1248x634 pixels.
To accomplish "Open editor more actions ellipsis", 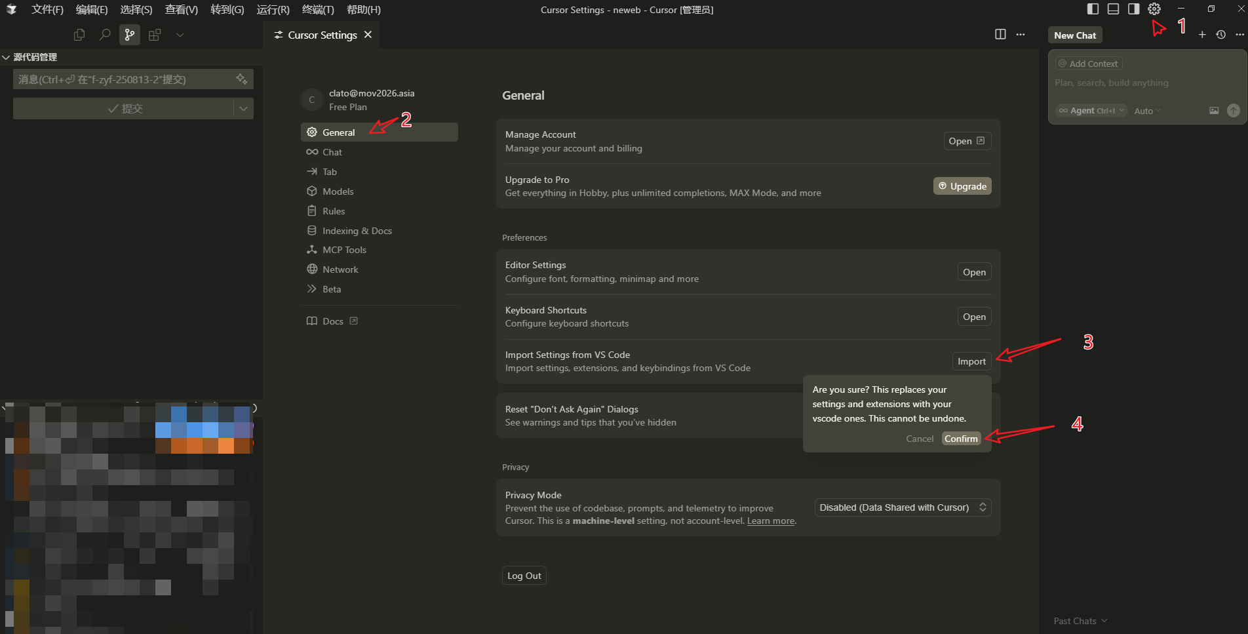I will [1021, 35].
